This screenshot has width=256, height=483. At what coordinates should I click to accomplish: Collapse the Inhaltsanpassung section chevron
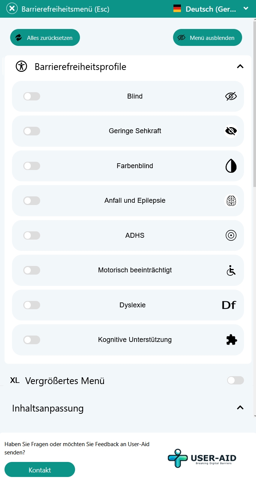tap(240, 407)
